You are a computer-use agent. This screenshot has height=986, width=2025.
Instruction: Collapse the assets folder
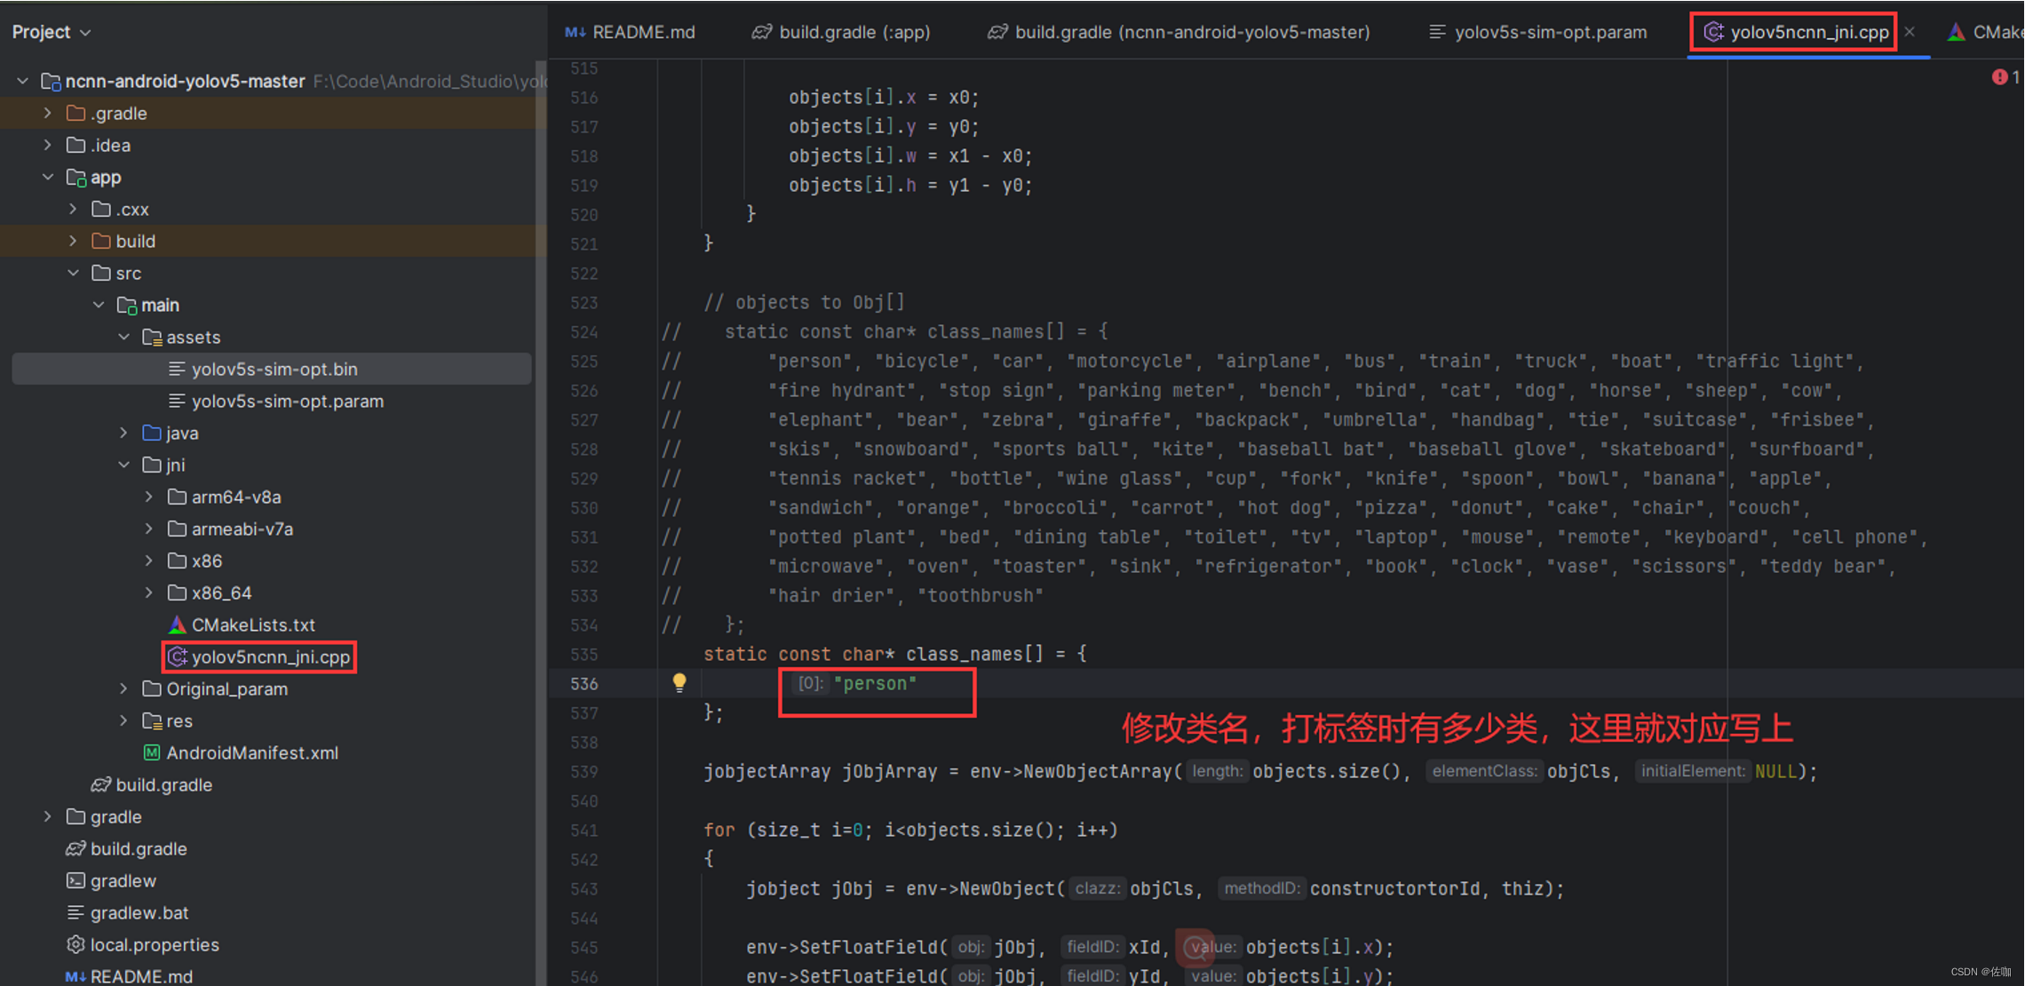124,337
